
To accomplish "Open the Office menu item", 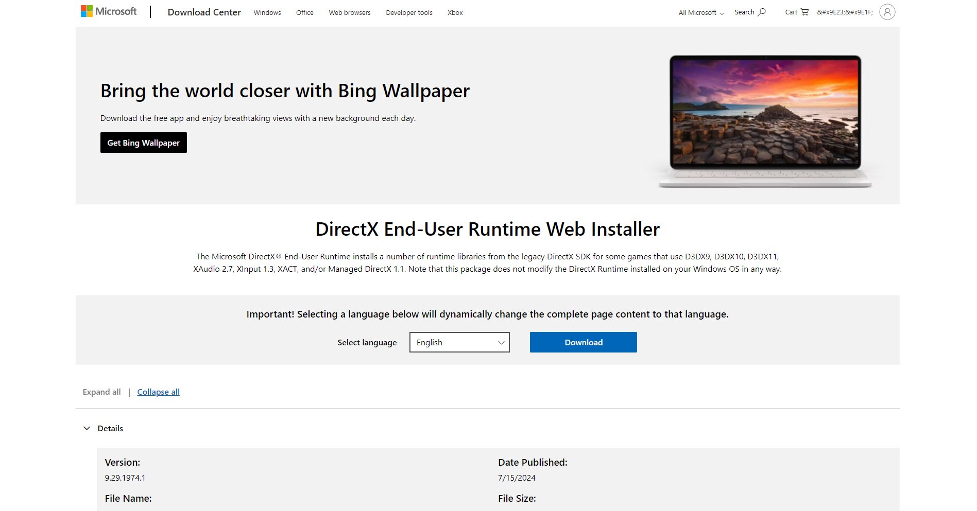I will (304, 12).
